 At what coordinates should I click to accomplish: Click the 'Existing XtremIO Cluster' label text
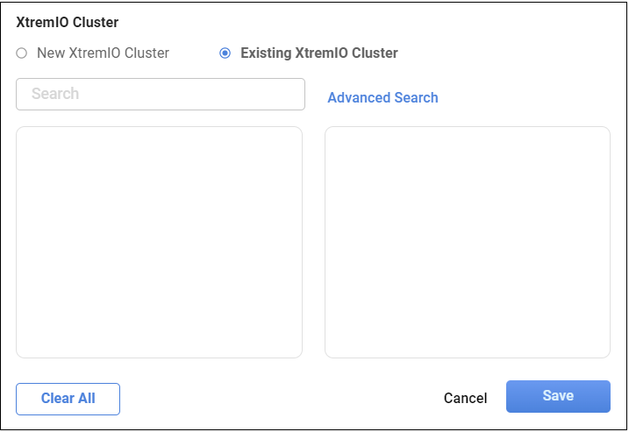318,53
